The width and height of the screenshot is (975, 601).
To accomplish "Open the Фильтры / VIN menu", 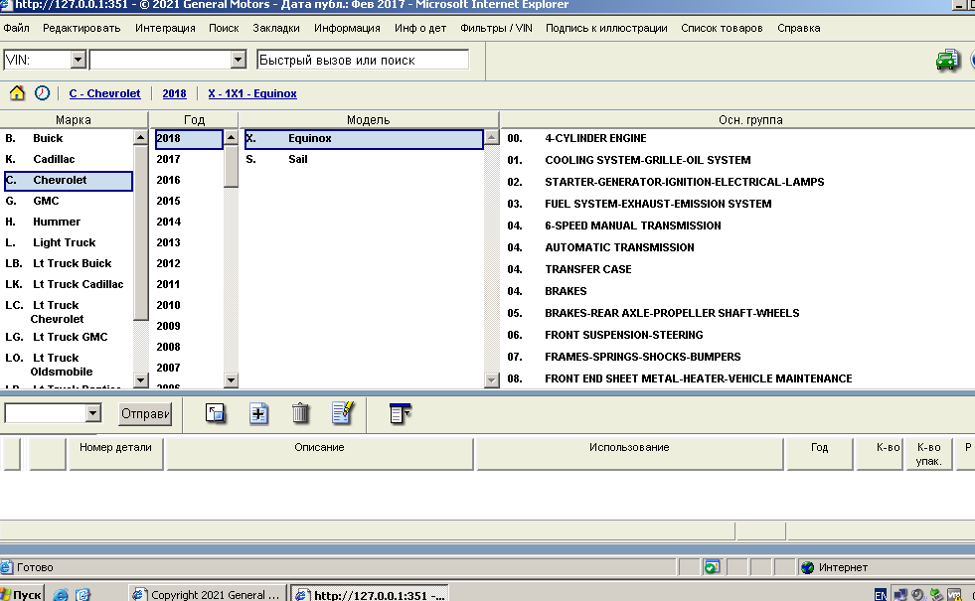I will 496,28.
